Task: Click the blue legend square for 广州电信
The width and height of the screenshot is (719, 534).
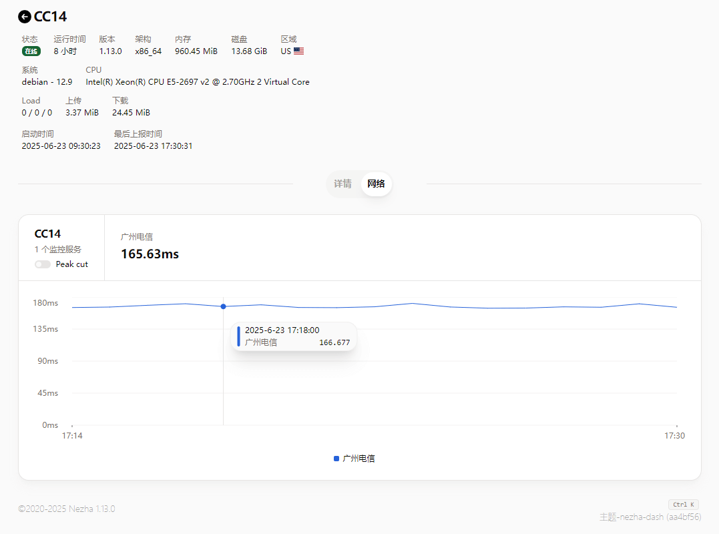Action: 336,459
